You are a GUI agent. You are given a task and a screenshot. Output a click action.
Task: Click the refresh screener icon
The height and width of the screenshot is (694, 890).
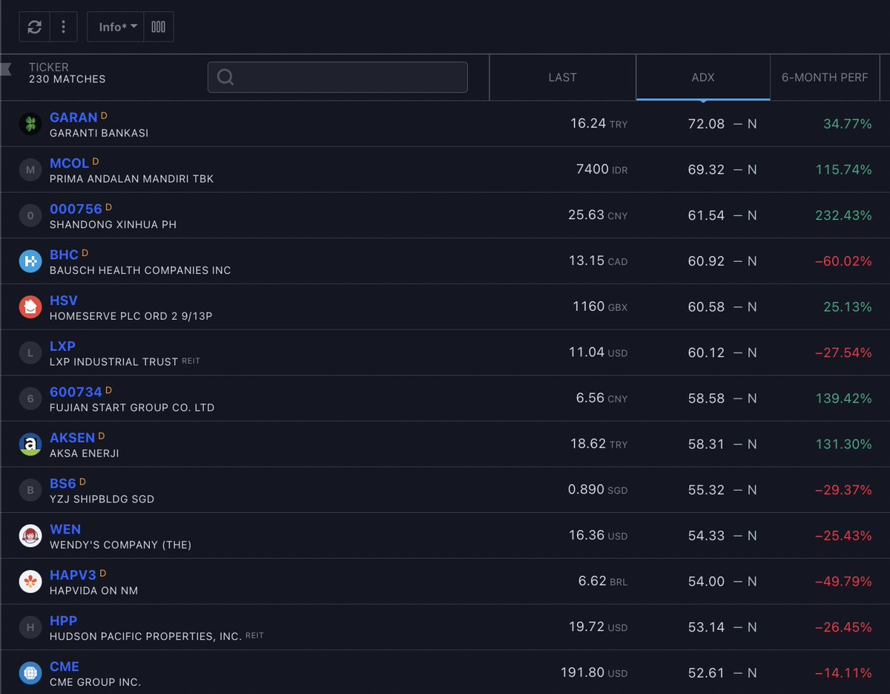pyautogui.click(x=34, y=27)
